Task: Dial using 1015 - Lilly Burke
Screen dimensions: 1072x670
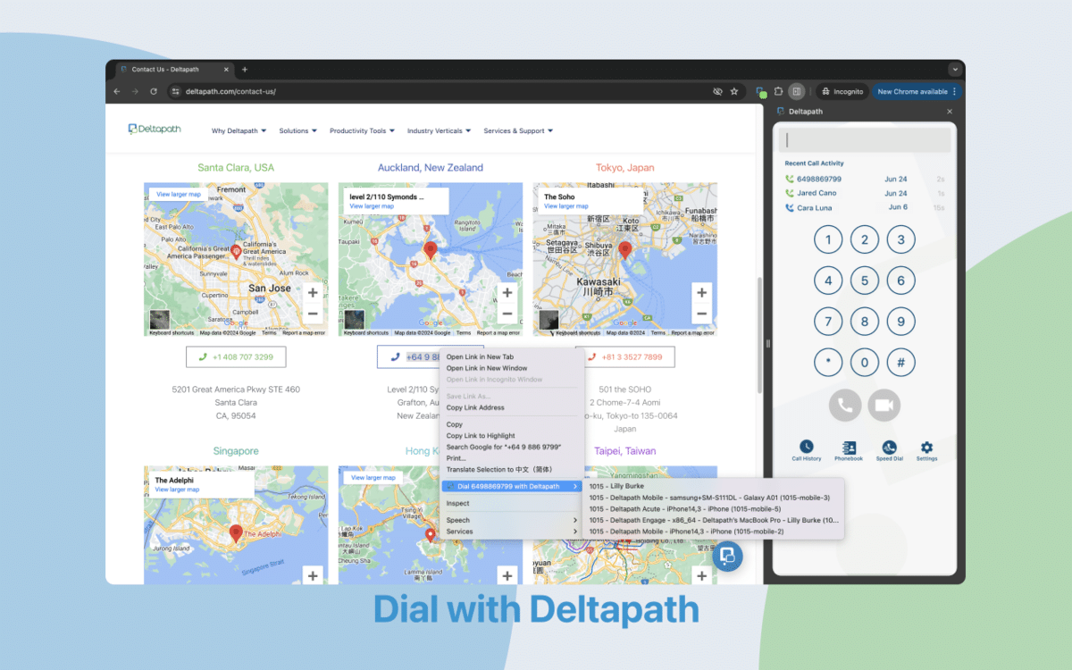Action: [x=712, y=486]
